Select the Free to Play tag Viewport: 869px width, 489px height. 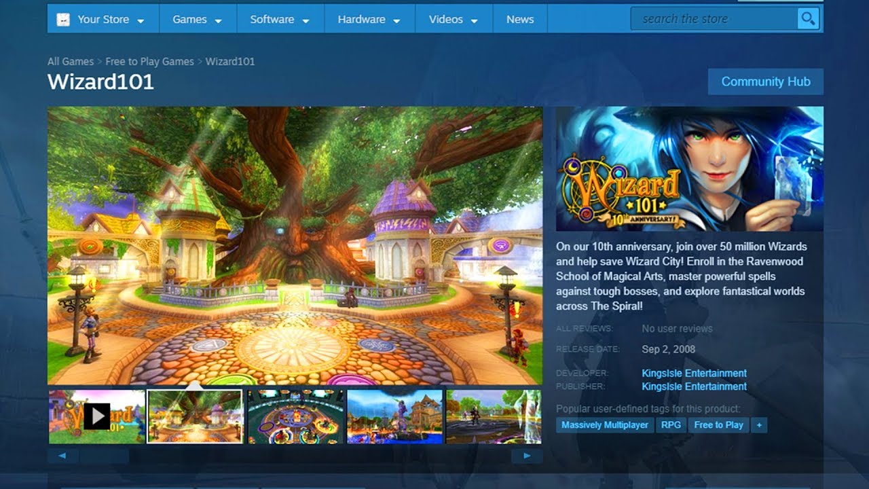pos(718,425)
